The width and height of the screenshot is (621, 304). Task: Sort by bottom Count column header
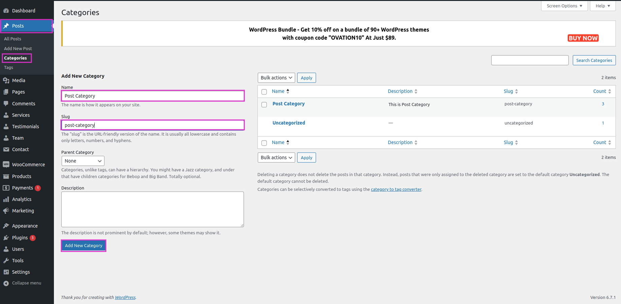tap(602, 143)
